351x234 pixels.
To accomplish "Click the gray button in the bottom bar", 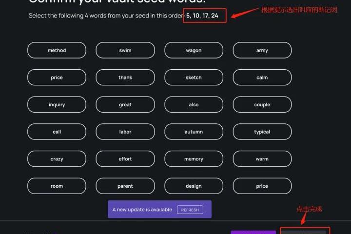I will point(305,232).
